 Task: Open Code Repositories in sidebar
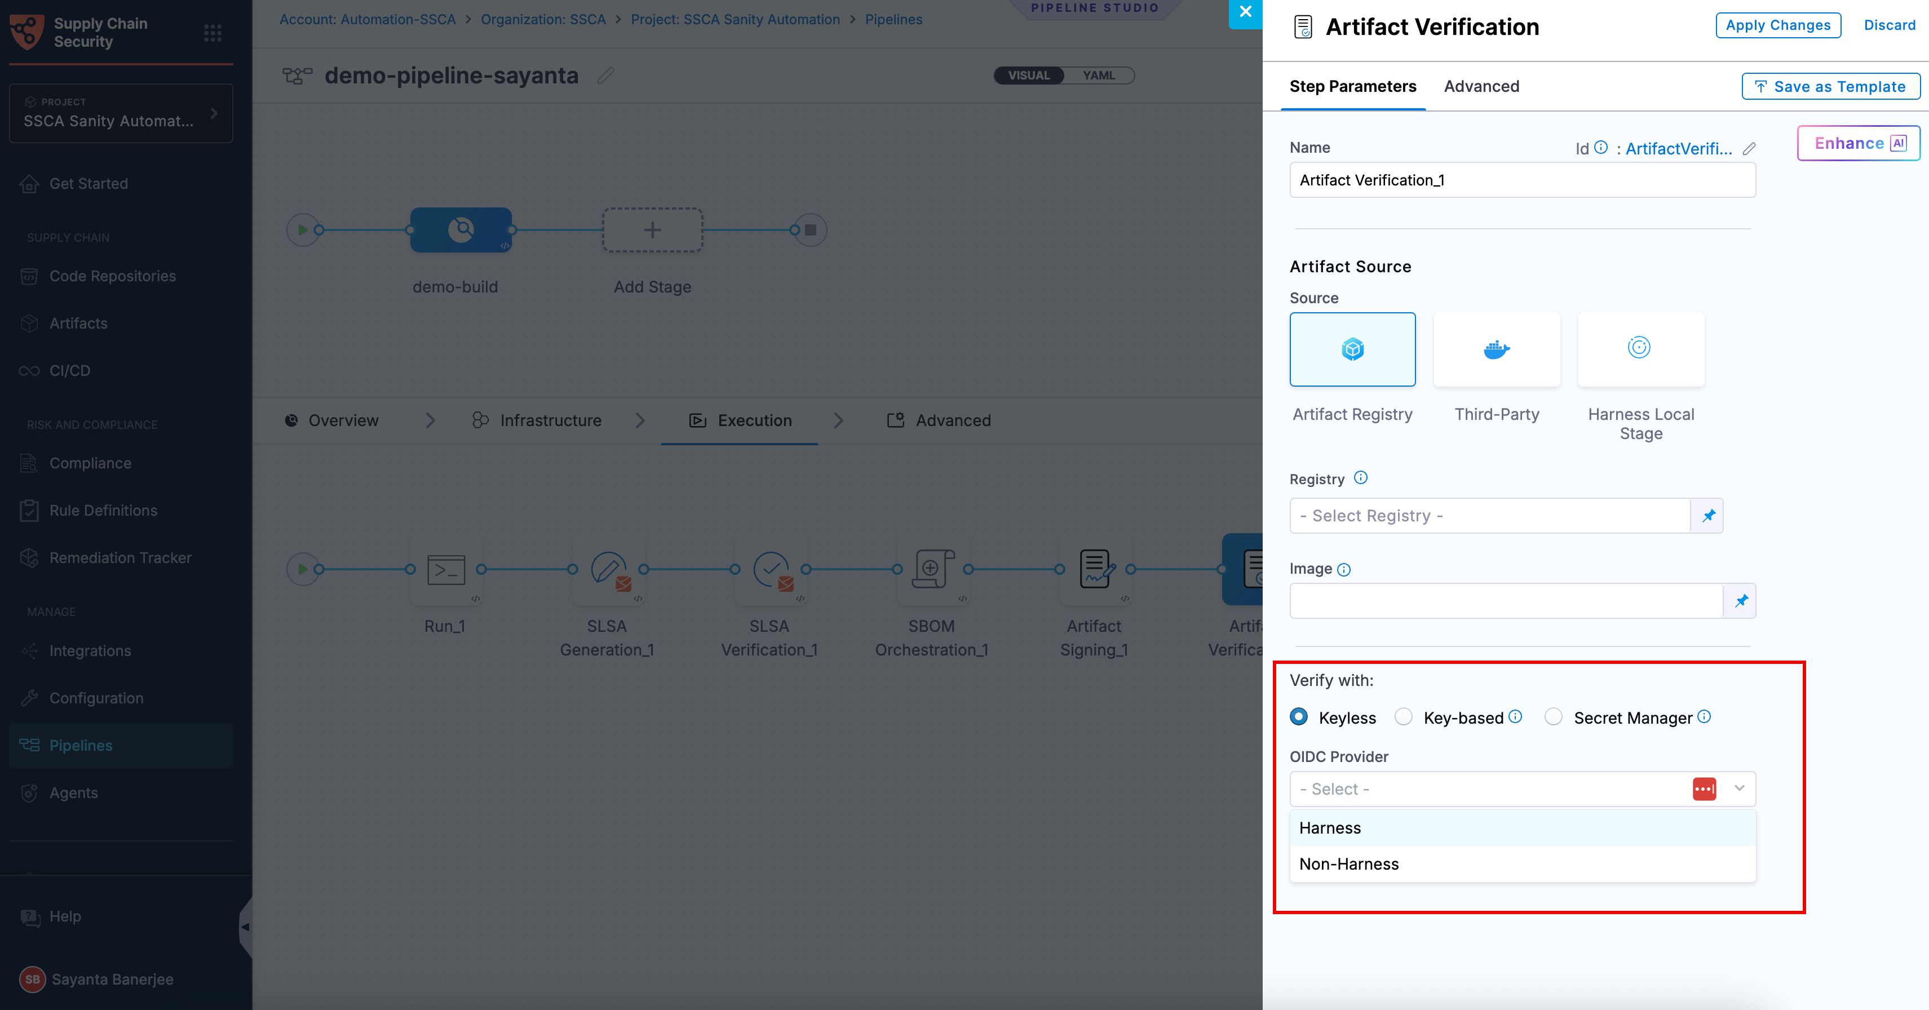click(x=112, y=276)
